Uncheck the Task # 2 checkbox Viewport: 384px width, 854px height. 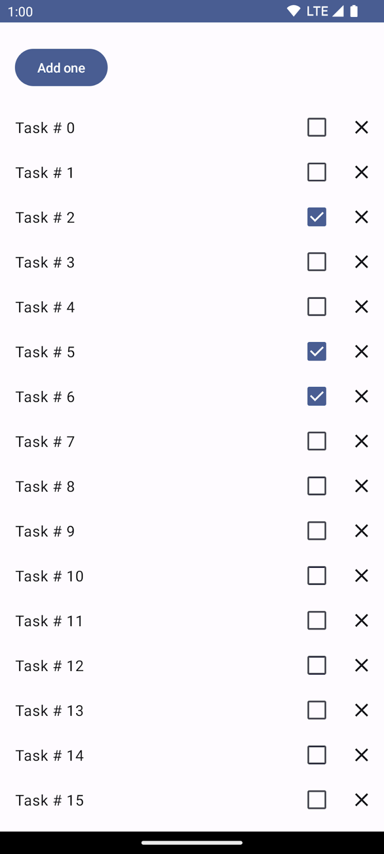click(317, 217)
